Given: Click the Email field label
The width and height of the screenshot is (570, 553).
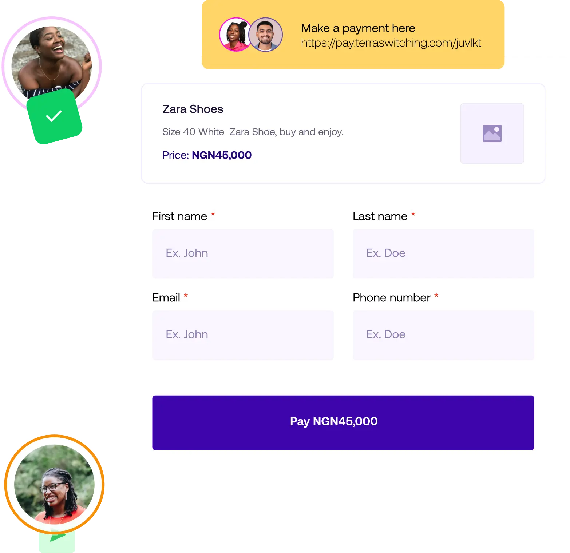Looking at the screenshot, I should [x=166, y=298].
